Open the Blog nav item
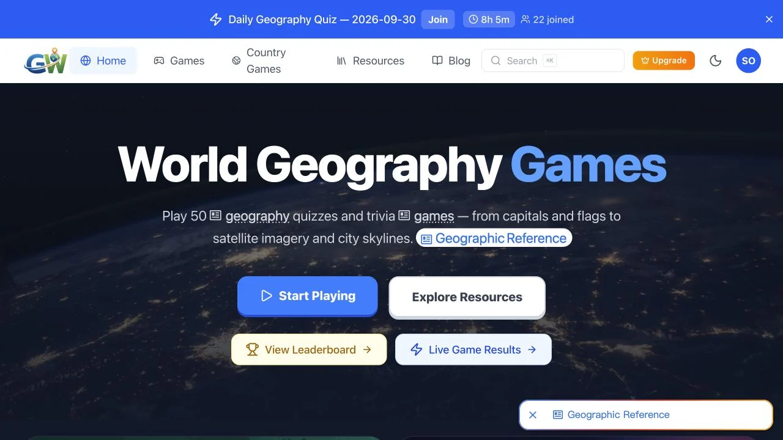 [451, 61]
